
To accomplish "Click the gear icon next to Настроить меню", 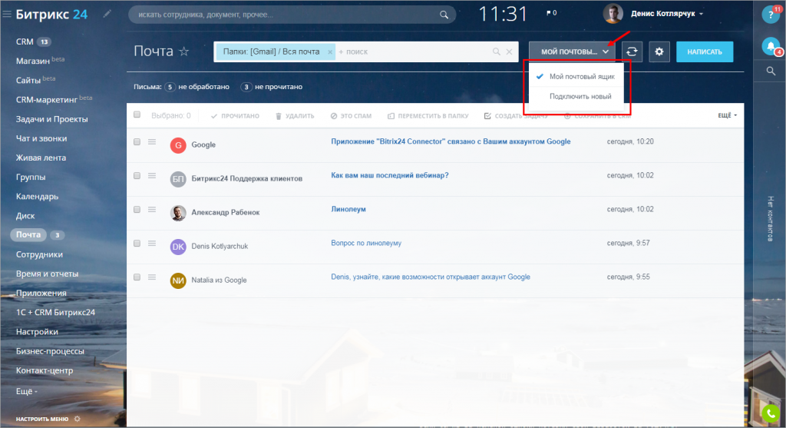I will pyautogui.click(x=78, y=419).
